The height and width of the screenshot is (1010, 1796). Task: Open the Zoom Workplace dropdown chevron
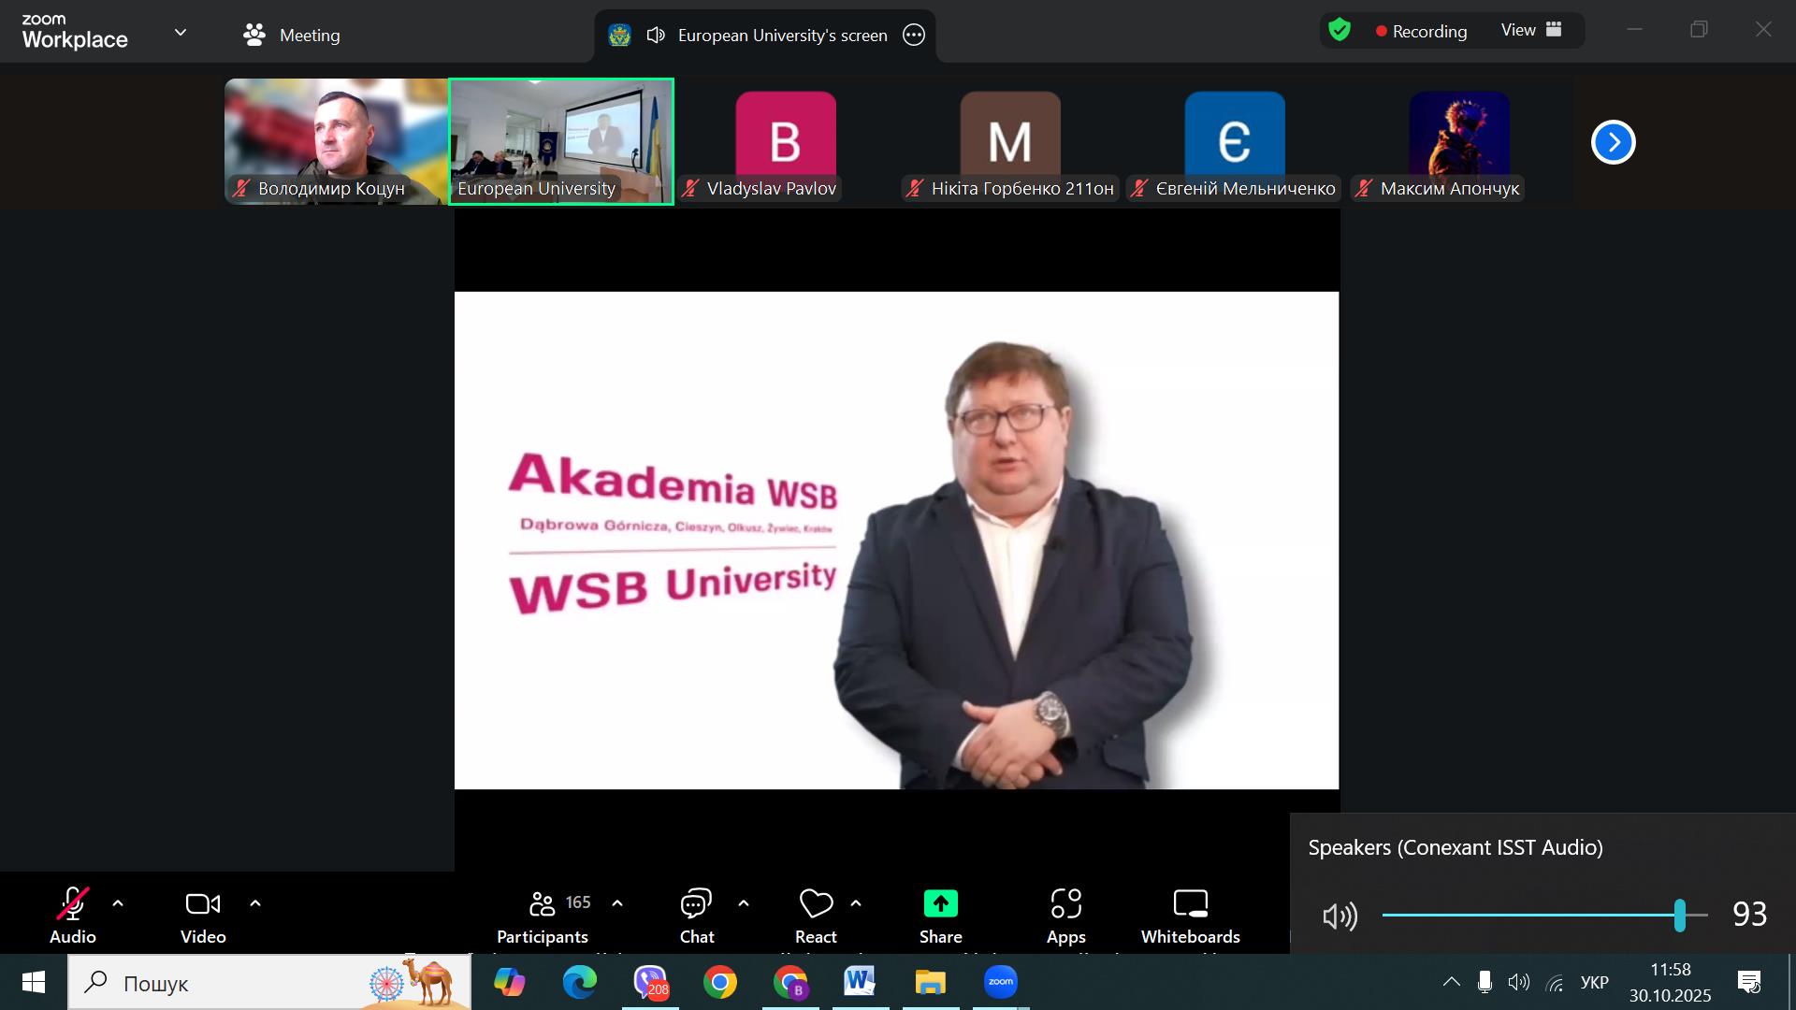(x=181, y=33)
